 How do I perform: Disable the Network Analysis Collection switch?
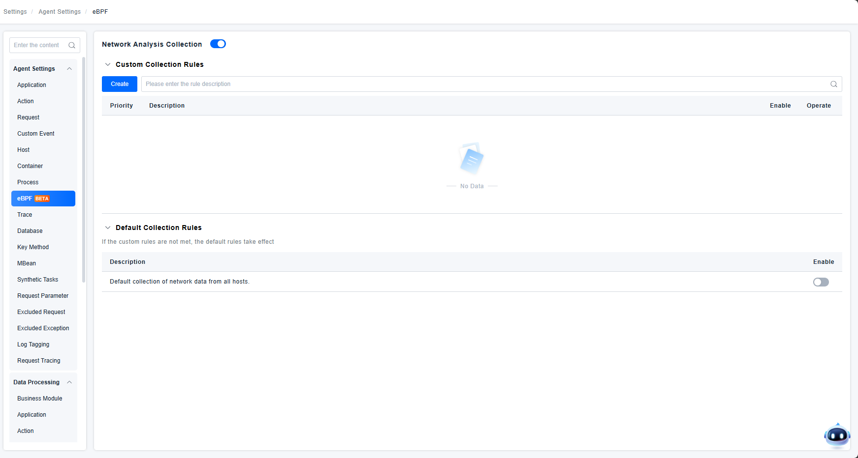point(218,44)
